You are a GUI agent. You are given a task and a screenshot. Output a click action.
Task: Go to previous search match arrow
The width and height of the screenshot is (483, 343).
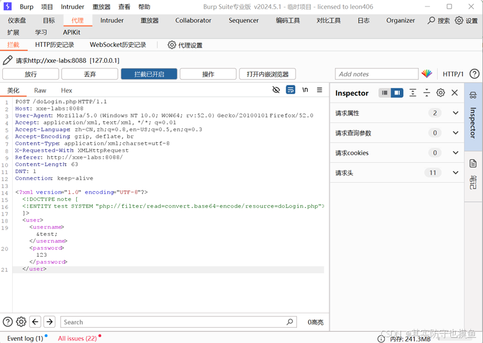click(35, 321)
